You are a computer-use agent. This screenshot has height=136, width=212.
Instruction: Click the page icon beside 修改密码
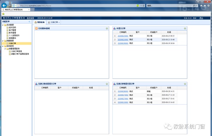pos(7,28)
